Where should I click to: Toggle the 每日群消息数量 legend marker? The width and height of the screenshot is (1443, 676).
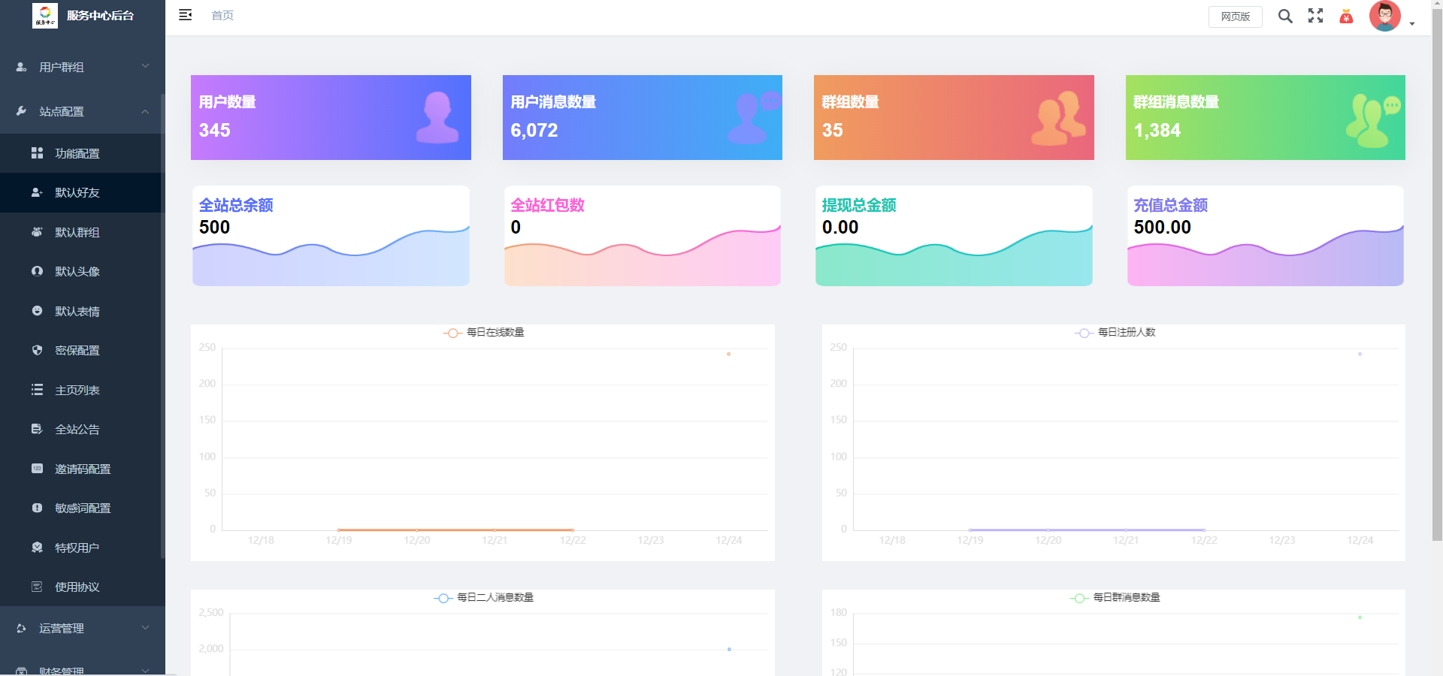1080,597
